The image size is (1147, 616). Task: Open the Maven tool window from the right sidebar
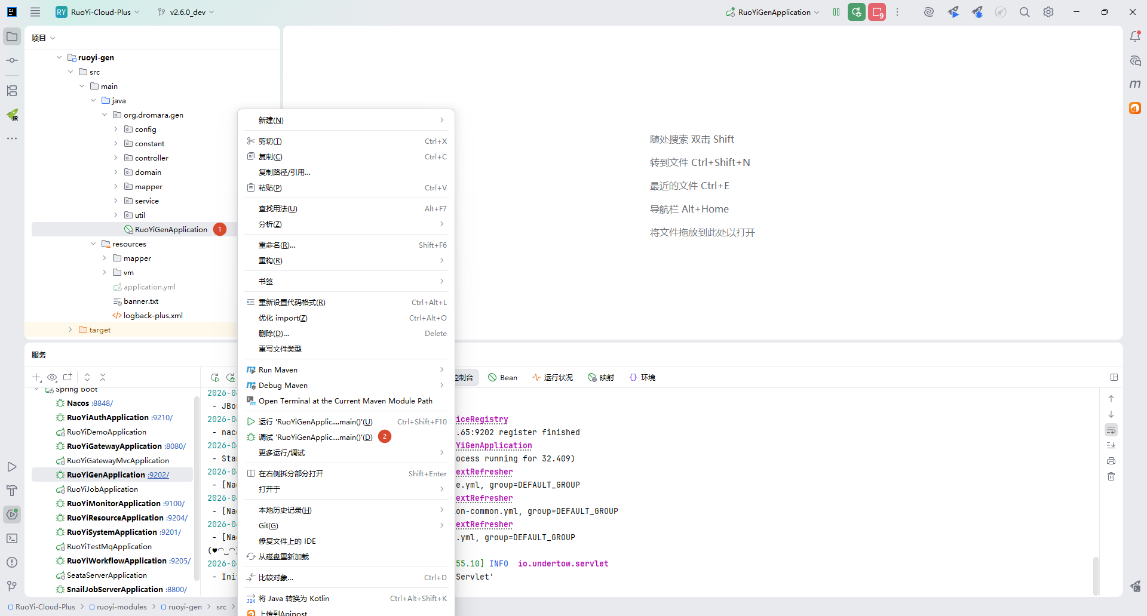pyautogui.click(x=1135, y=84)
